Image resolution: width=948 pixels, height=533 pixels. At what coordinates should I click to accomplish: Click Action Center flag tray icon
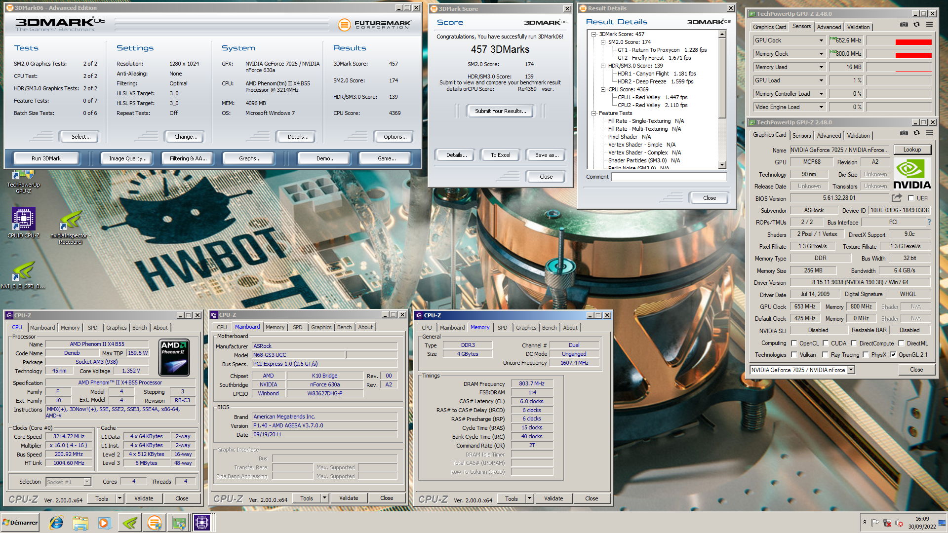875,523
